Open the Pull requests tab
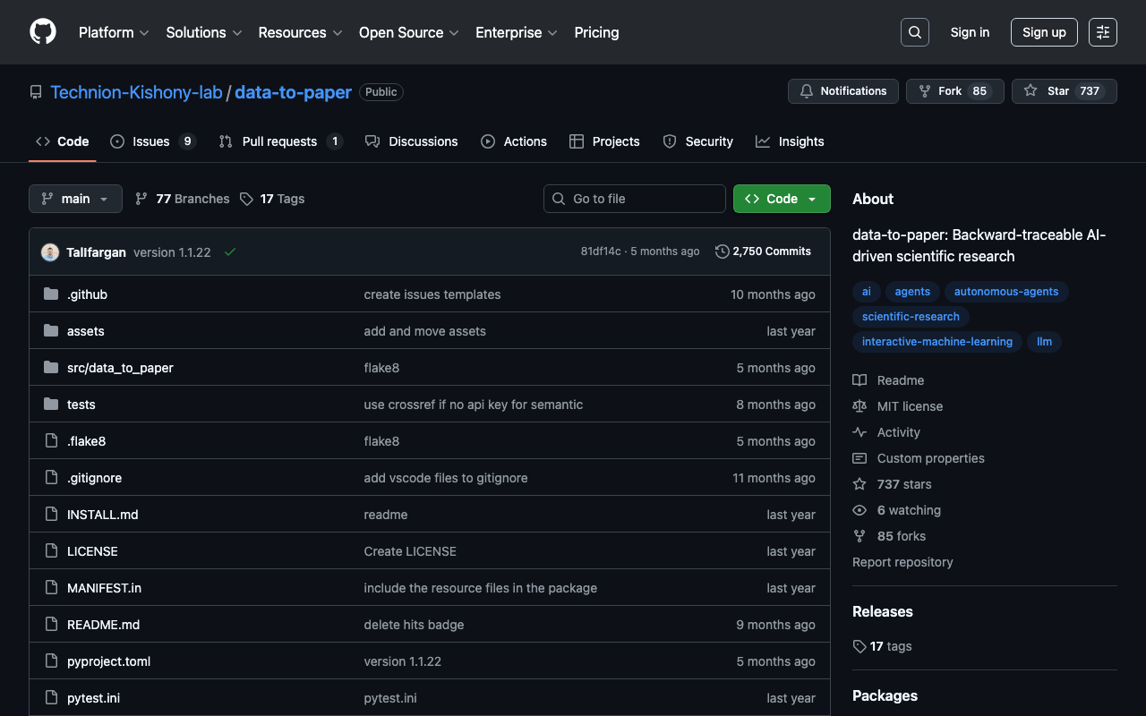 click(279, 141)
